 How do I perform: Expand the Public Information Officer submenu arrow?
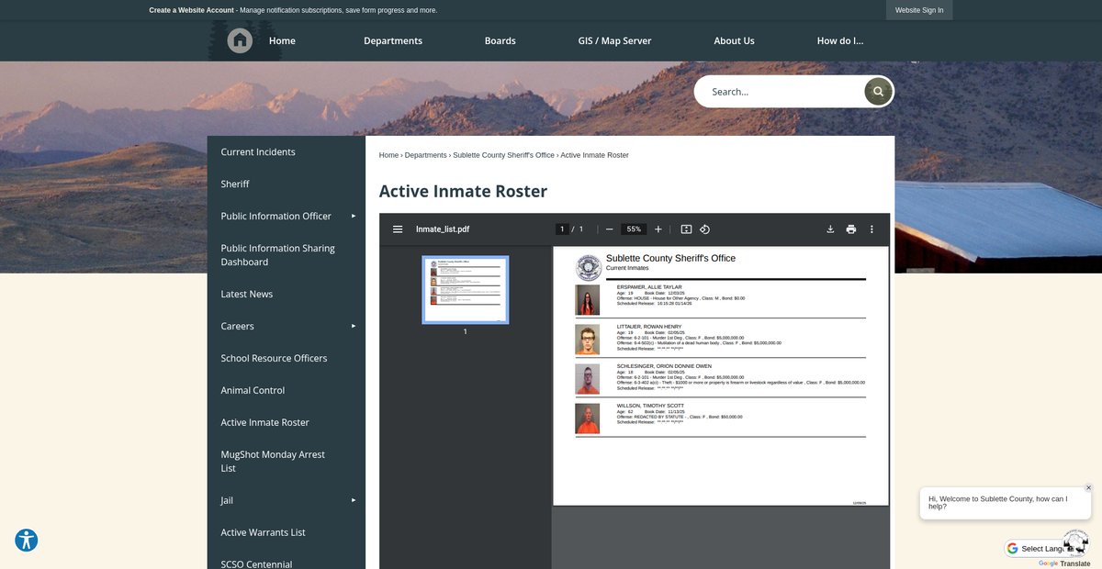click(354, 216)
